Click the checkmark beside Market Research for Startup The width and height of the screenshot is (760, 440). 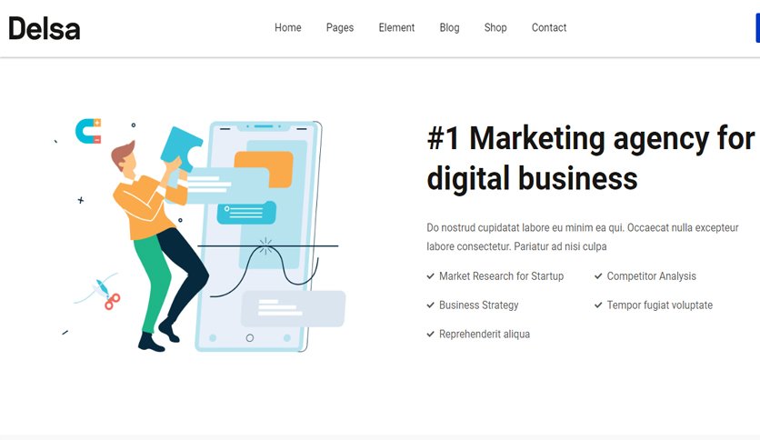(430, 276)
